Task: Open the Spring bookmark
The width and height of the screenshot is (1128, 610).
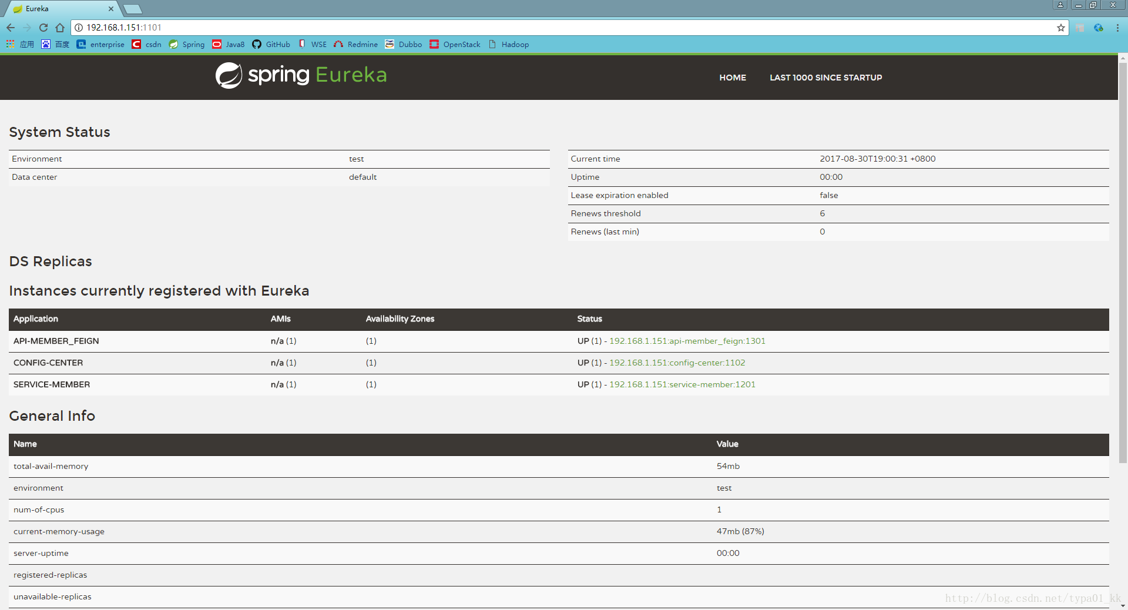Action: pyautogui.click(x=187, y=44)
